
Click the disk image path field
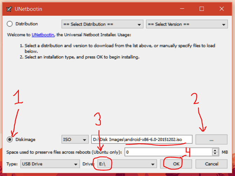point(142,139)
